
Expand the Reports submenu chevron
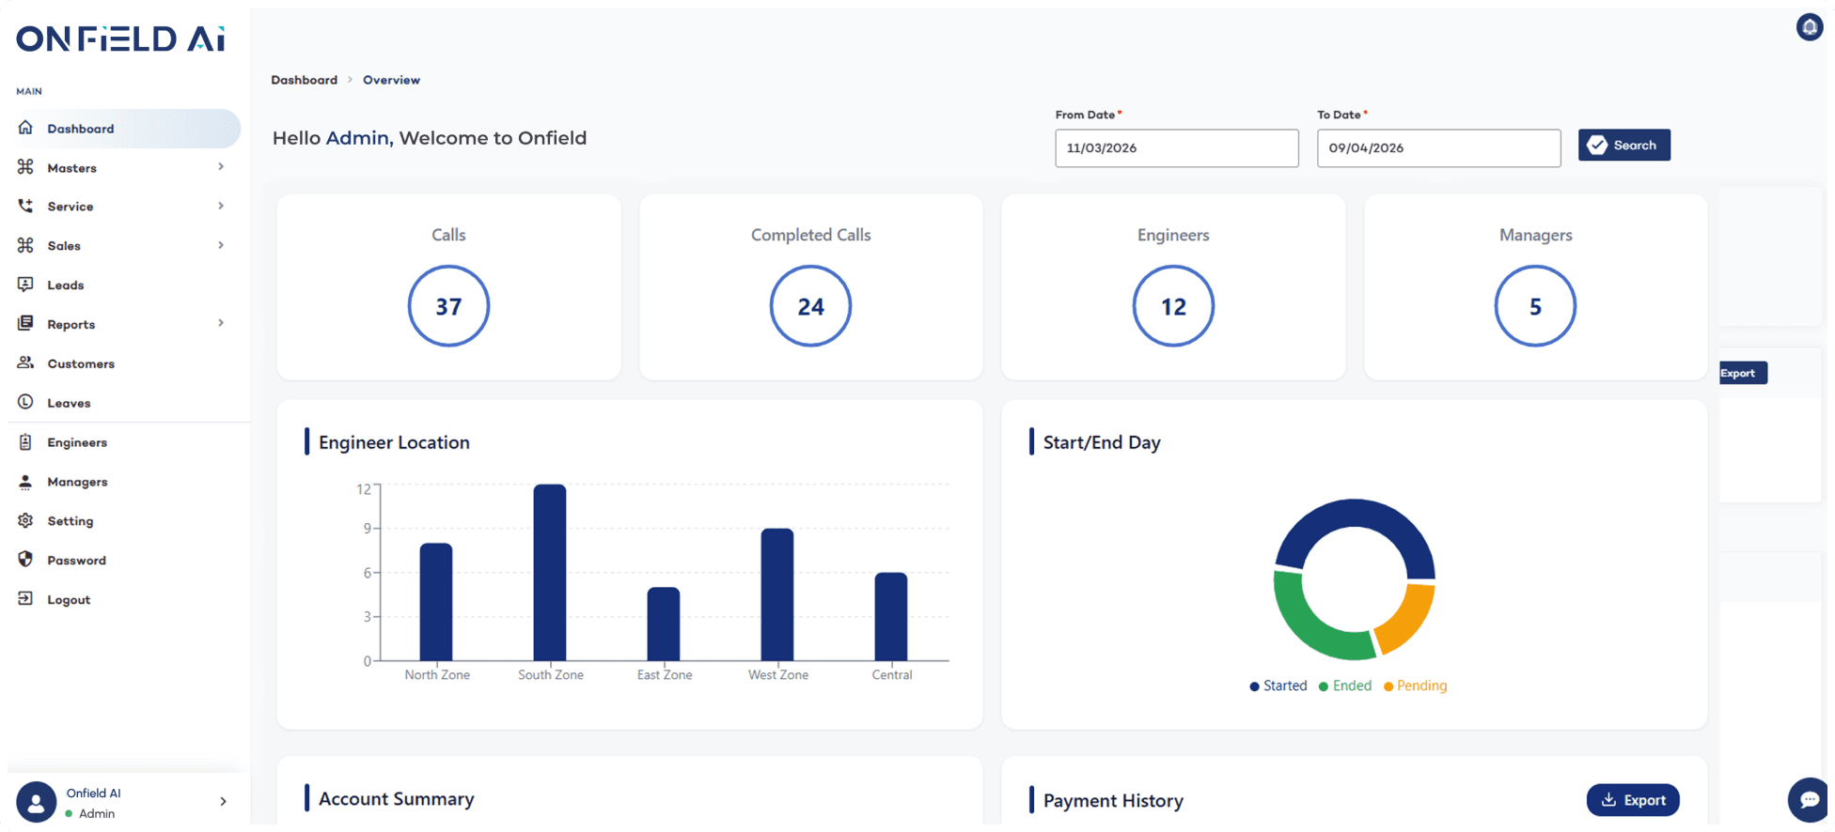pos(221,323)
